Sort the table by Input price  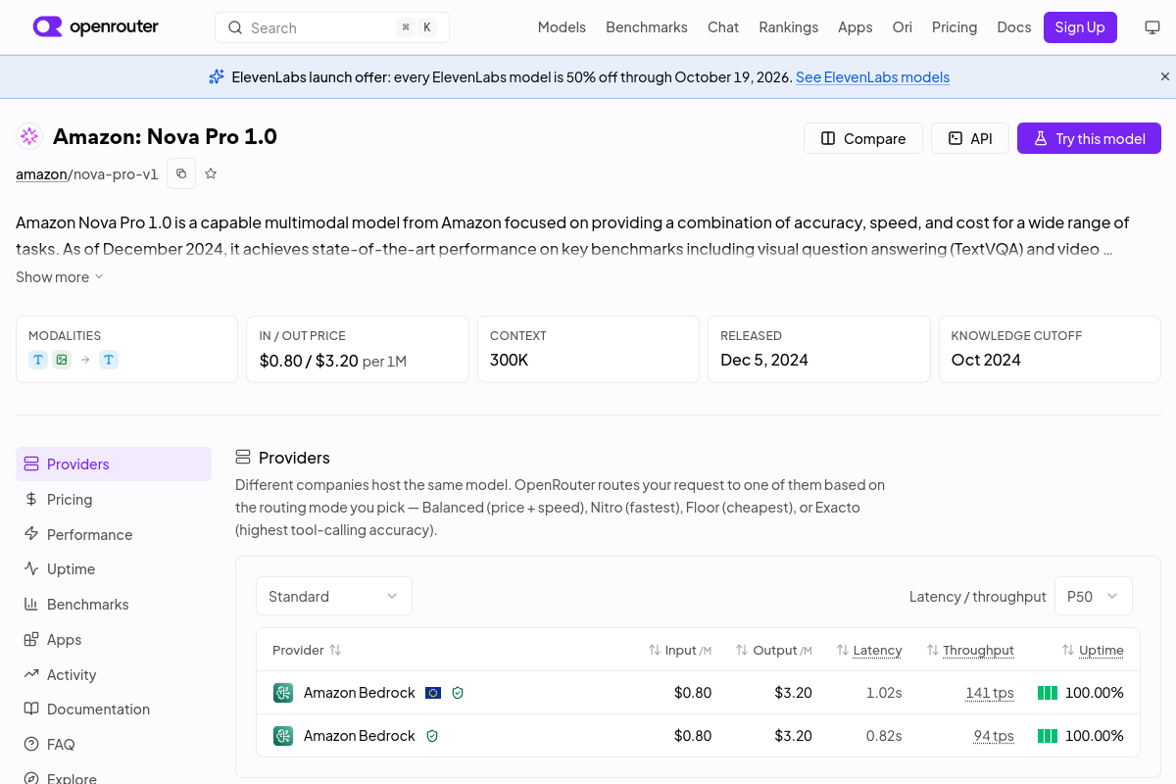pos(680,650)
